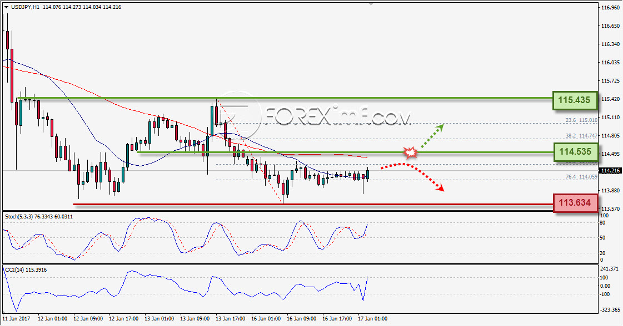
Task: Click the 113.570 price axis label
Action: (x=611, y=208)
